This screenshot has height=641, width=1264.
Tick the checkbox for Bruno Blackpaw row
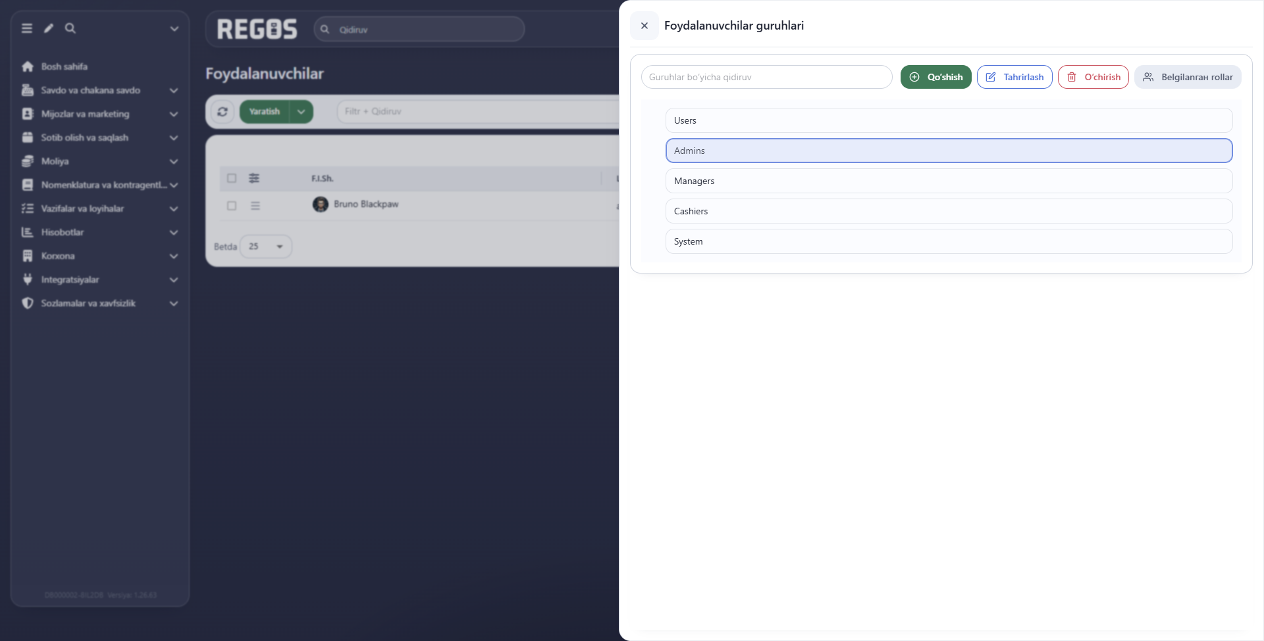[x=232, y=206]
